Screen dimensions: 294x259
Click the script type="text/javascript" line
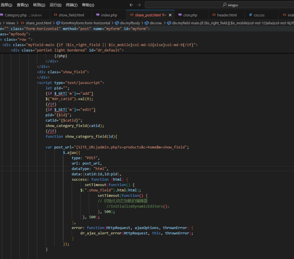tap(71, 83)
